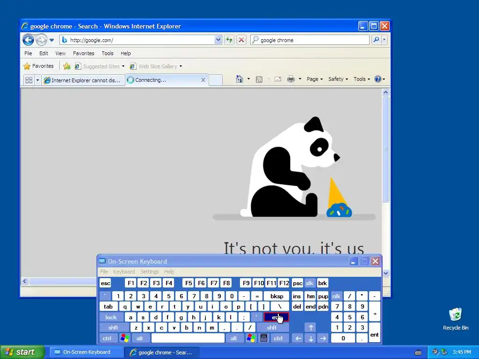Click the Print icon in command bar
This screenshot has height=359, width=479.
[x=291, y=79]
